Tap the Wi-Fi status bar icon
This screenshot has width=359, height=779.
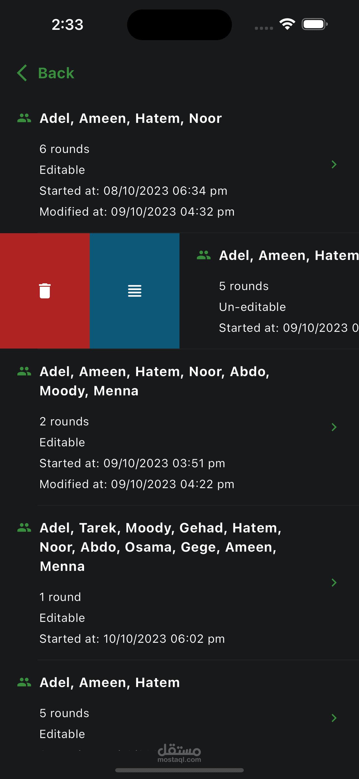(287, 24)
